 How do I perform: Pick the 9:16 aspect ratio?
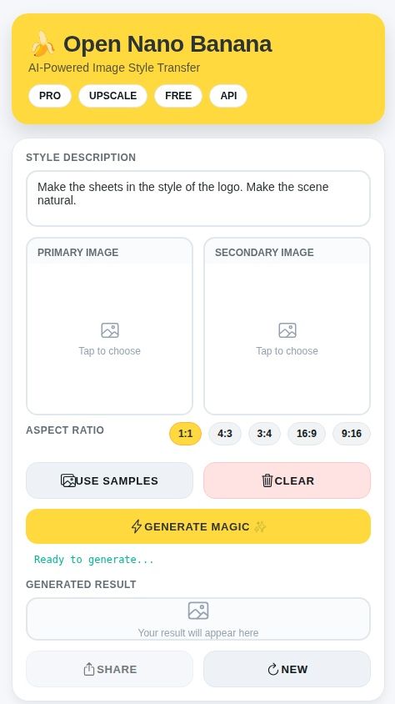(x=352, y=434)
